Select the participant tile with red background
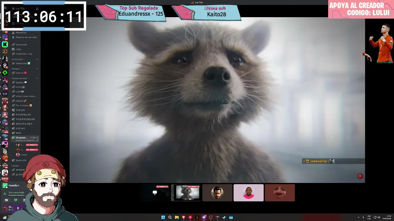The height and width of the screenshot is (221, 394). [280, 193]
